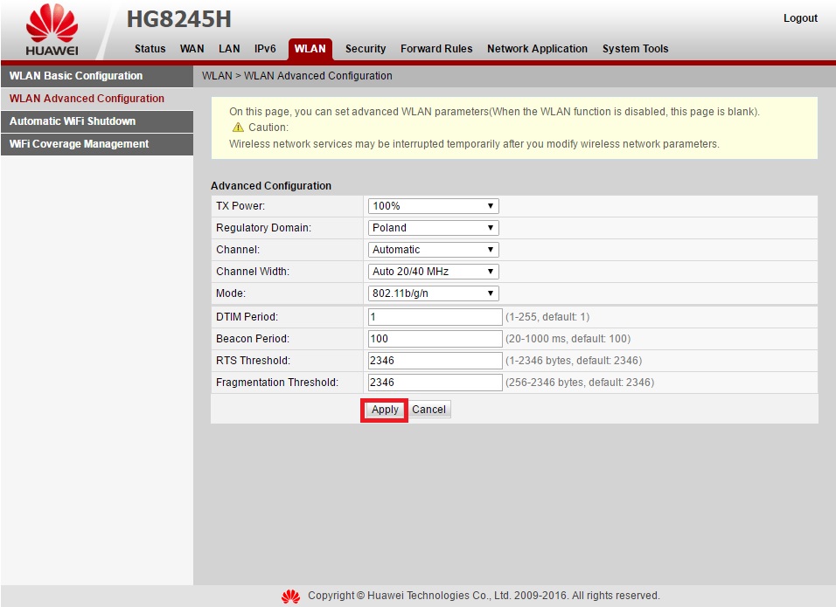Open the Regulatory Domain dropdown set to Poland
The width and height of the screenshot is (836, 607).
tap(433, 228)
